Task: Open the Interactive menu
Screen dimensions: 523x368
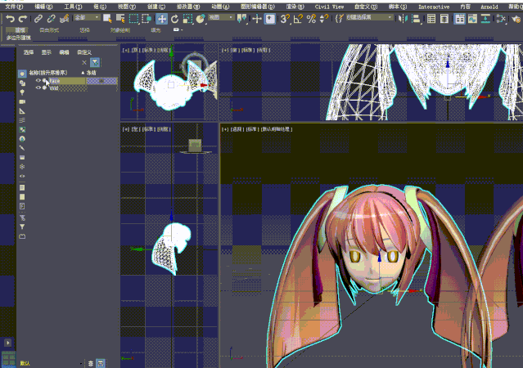Action: [434, 7]
